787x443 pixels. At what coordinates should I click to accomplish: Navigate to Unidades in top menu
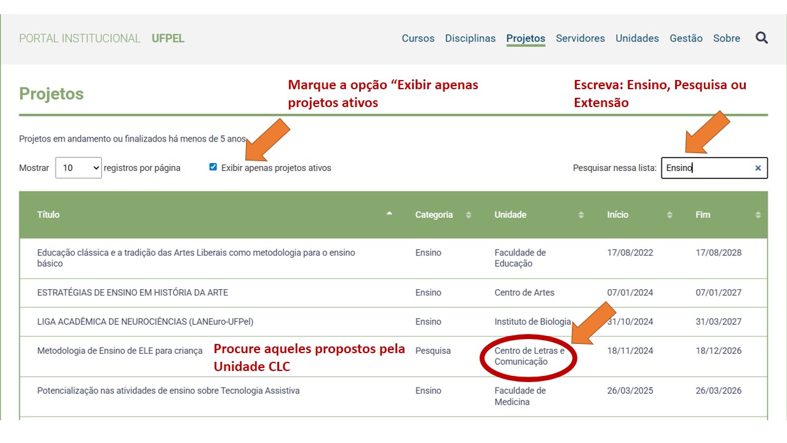[x=637, y=38]
